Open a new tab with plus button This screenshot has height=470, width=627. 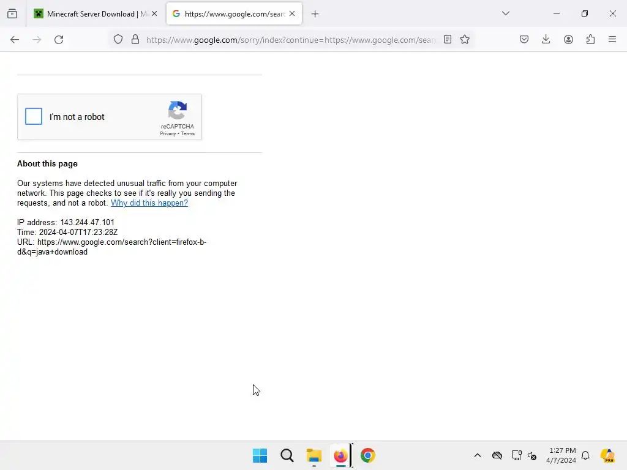click(x=315, y=14)
